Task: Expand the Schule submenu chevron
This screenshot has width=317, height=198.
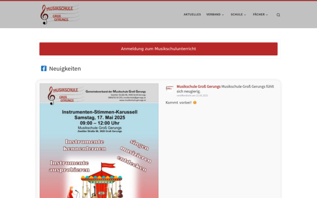Action: (245, 15)
